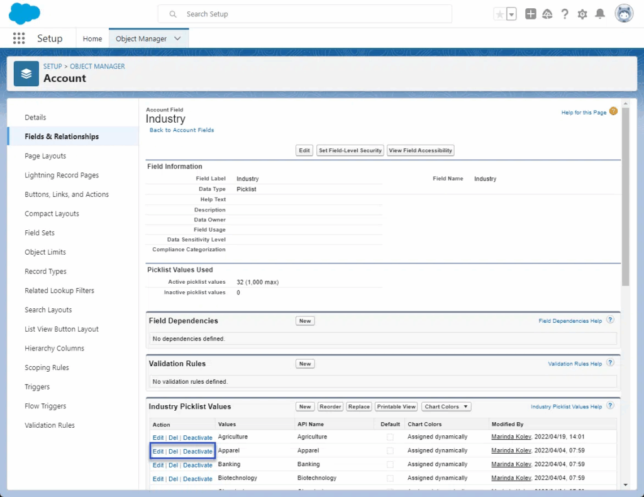Click the Trailhead guidance icon
This screenshot has height=497, width=644.
(547, 14)
